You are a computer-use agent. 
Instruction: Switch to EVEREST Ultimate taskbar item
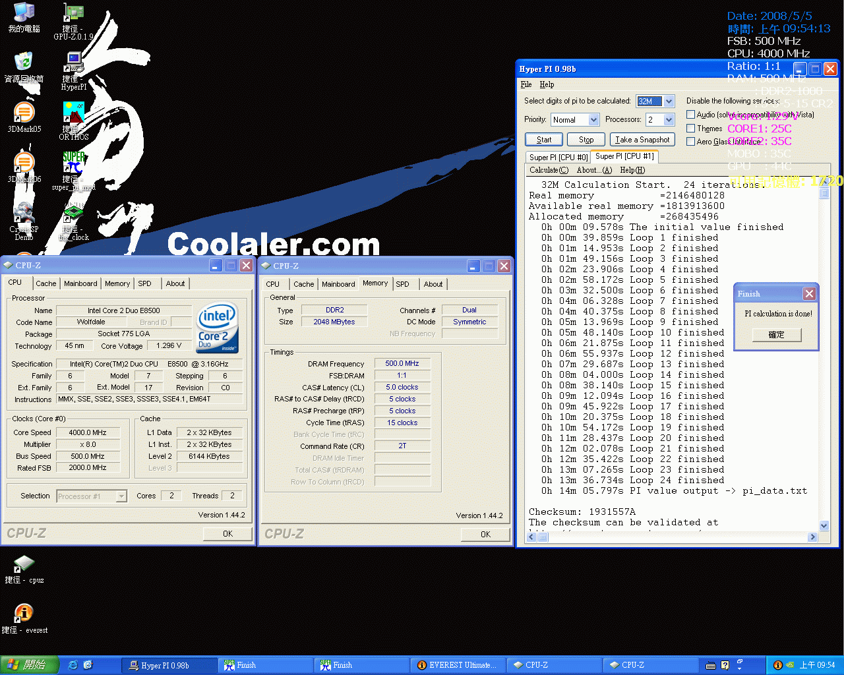pyautogui.click(x=458, y=665)
